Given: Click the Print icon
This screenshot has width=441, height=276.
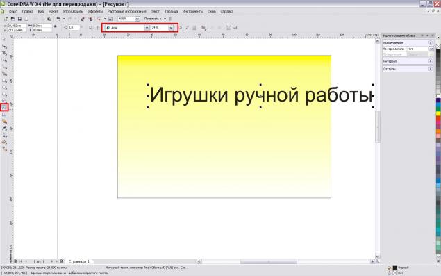Looking at the screenshot, I should pyautogui.click(x=26, y=19).
